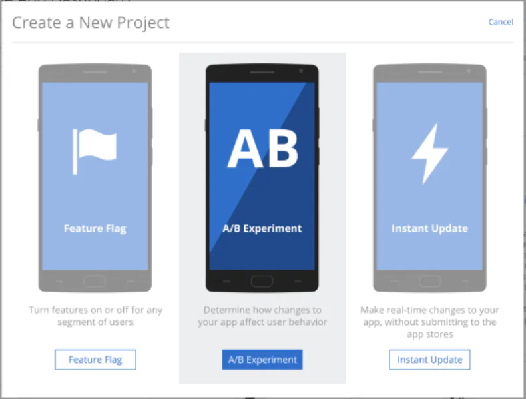The width and height of the screenshot is (526, 399).
Task: Click the lightning bolt icon
Action: pyautogui.click(x=430, y=153)
